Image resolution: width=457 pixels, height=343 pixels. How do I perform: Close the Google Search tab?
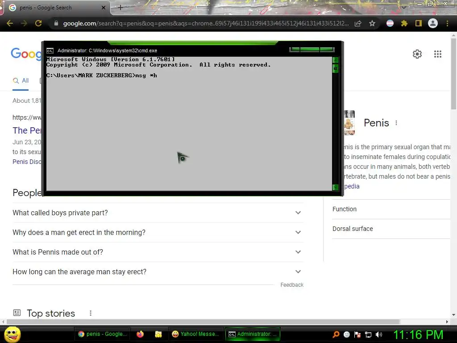pyautogui.click(x=103, y=8)
